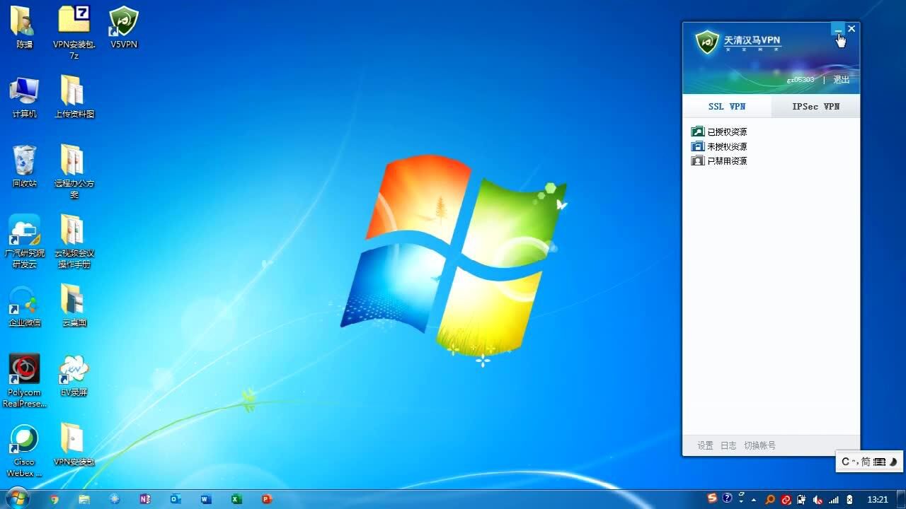The height and width of the screenshot is (509, 906).
Task: Click the Sogou input tray icon
Action: tap(712, 498)
